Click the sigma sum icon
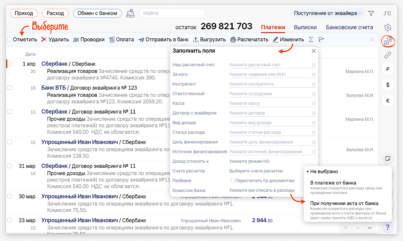The height and width of the screenshot is (241, 403). 311,40
